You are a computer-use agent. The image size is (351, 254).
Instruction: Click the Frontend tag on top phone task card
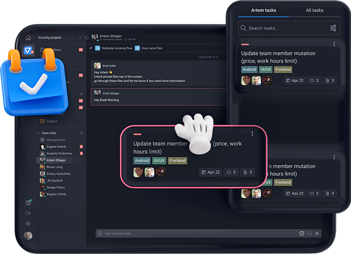[x=283, y=70]
